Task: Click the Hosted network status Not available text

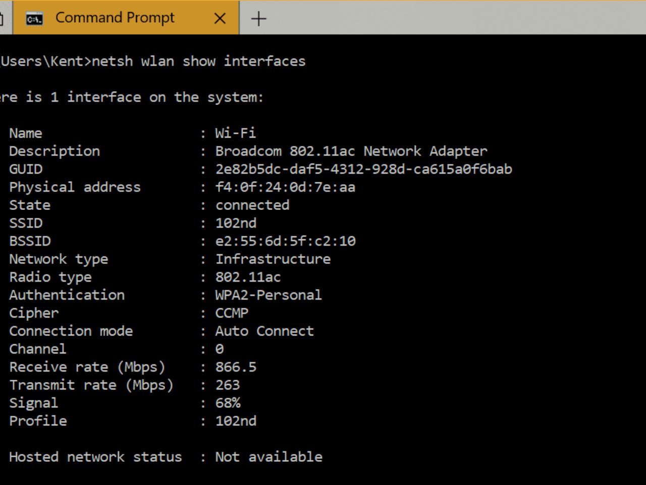Action: [268, 457]
